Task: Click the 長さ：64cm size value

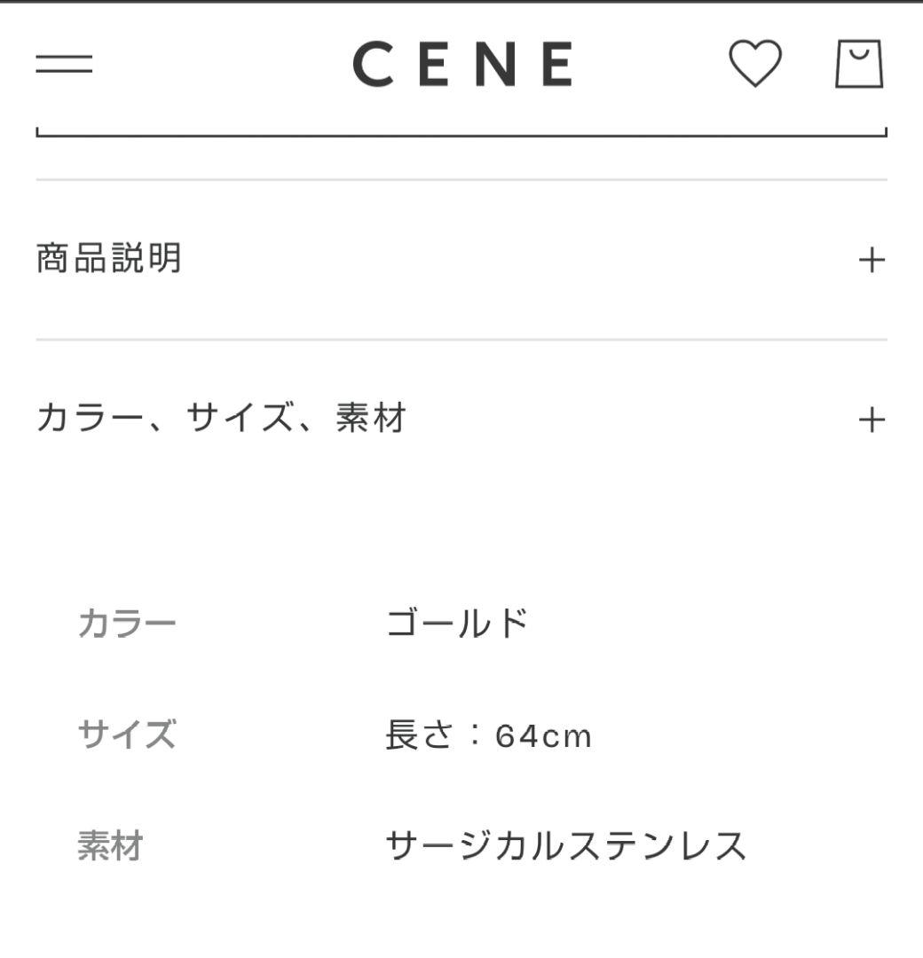Action: coord(488,735)
